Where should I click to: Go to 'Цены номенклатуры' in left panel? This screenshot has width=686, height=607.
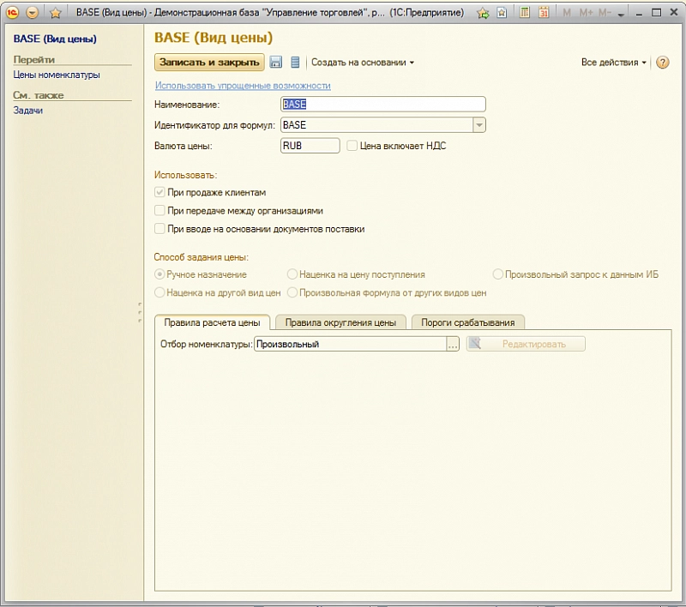coord(57,75)
